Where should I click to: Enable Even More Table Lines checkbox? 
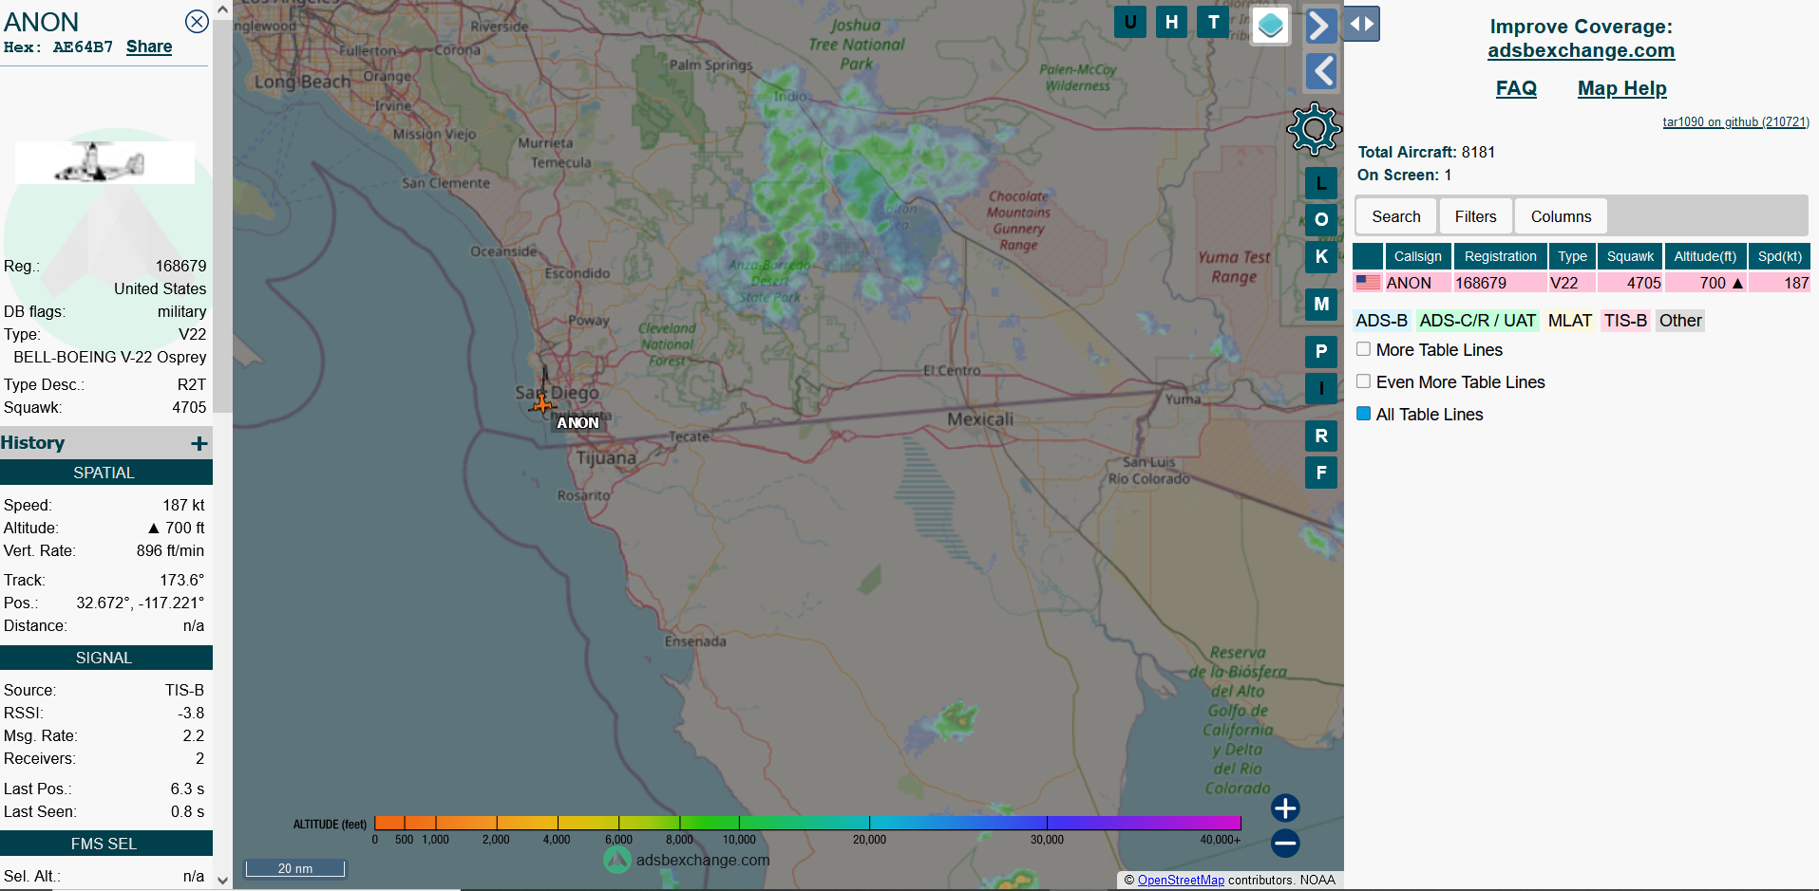1363,381
